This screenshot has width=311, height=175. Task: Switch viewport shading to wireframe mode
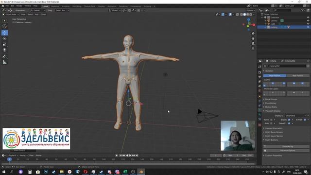click(x=242, y=14)
